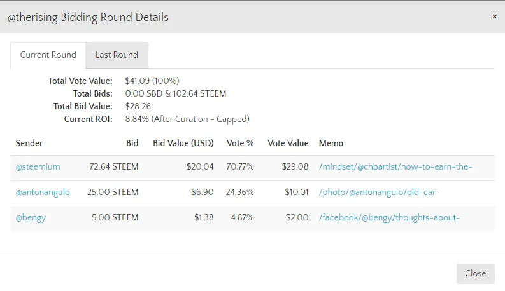Click the @therising Bidding Round Details title

click(x=88, y=17)
